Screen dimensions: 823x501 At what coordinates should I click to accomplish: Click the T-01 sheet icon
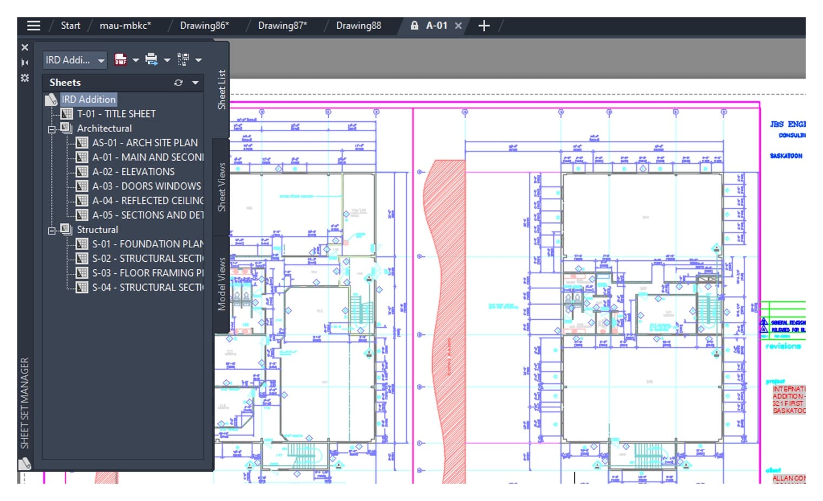[x=67, y=114]
